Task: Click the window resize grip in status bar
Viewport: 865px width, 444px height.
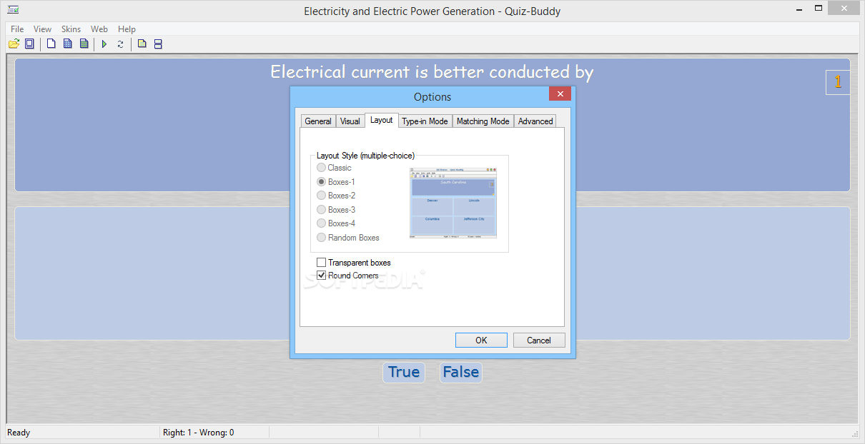Action: [x=854, y=433]
